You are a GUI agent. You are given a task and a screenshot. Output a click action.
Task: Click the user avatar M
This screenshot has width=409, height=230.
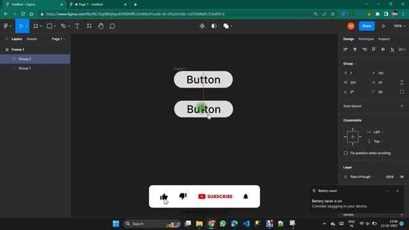pos(351,26)
